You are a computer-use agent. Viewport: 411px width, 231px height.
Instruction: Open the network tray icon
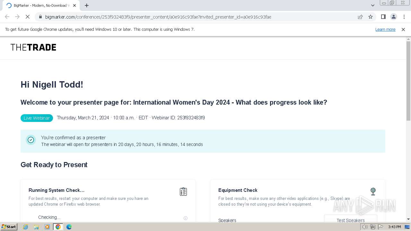point(372,227)
